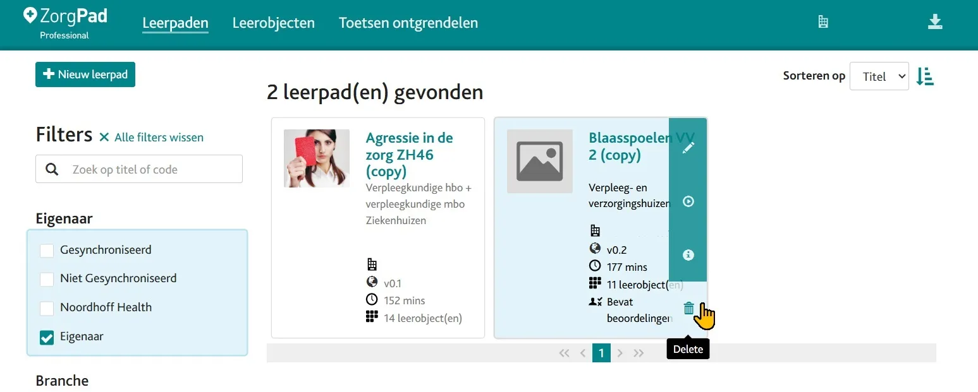Click the building icon on Agressie card
The height and width of the screenshot is (392, 978).
coord(372,264)
